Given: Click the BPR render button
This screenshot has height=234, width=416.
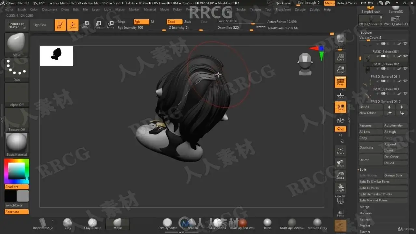Looking at the screenshot, I should (340, 38).
